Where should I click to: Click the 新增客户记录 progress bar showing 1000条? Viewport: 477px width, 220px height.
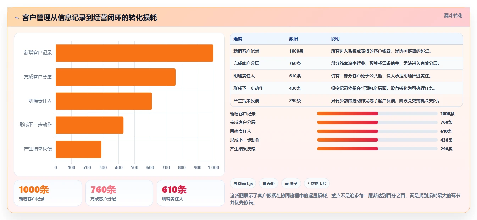[377, 114]
